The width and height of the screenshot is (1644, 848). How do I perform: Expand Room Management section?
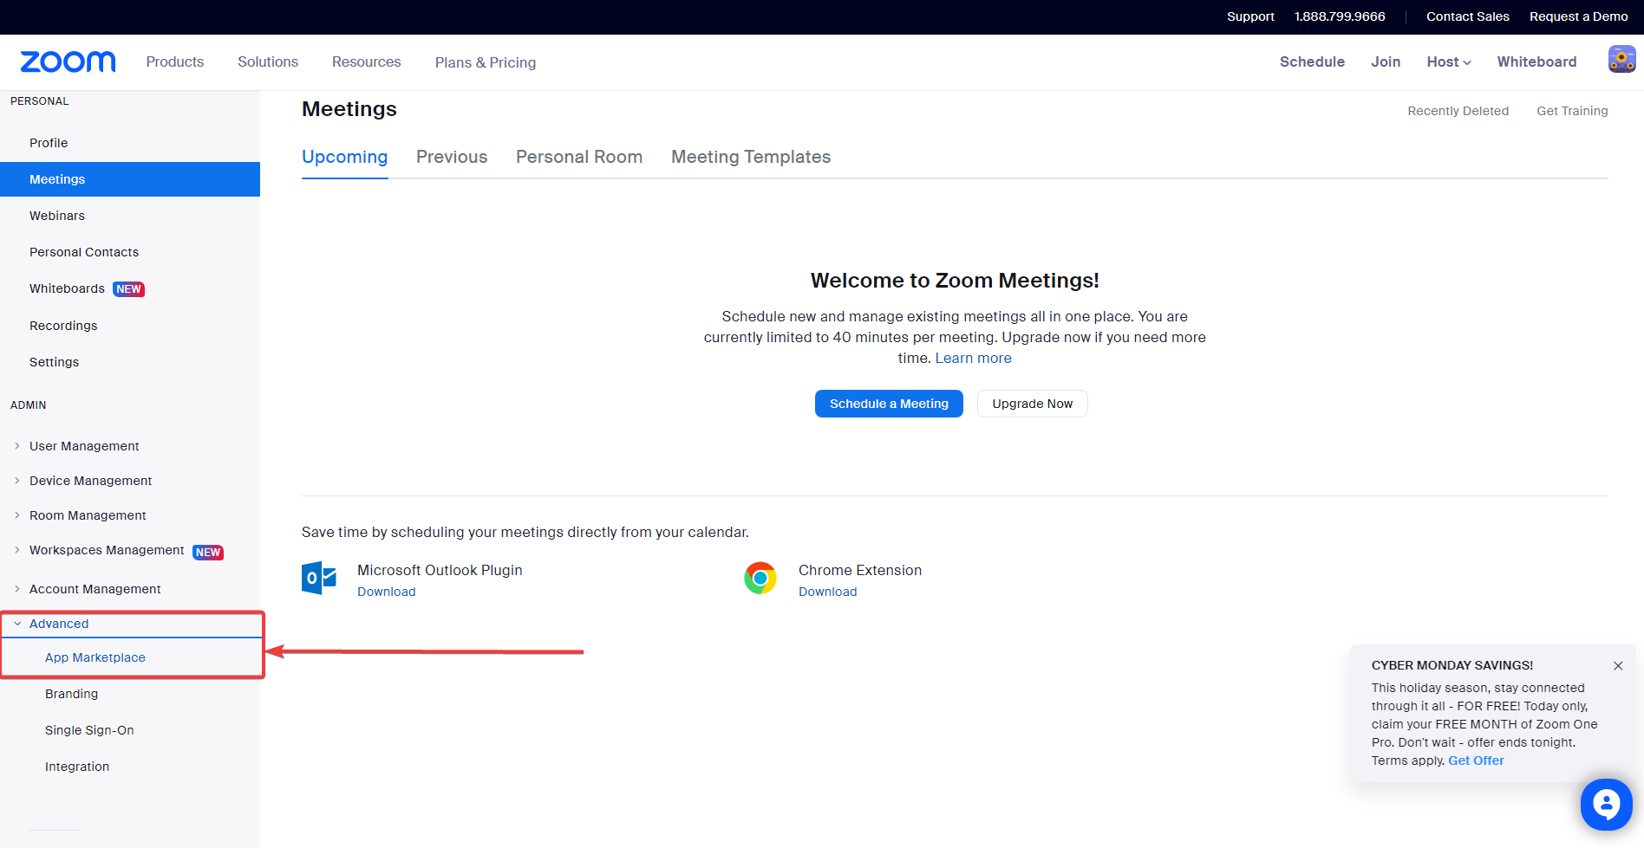pyautogui.click(x=88, y=515)
